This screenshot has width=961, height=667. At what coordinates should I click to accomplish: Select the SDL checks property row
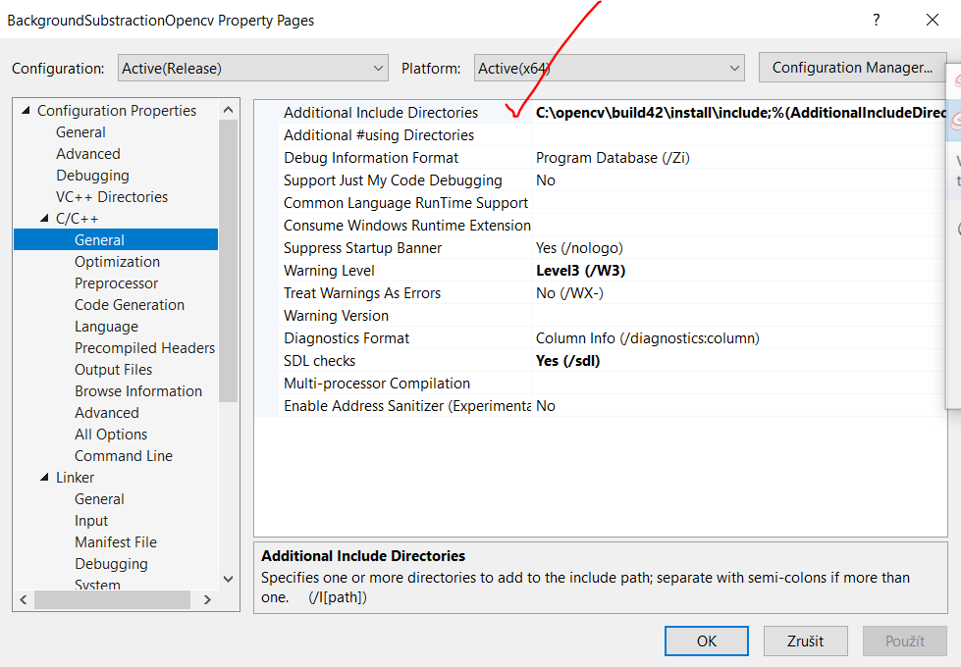(393, 360)
